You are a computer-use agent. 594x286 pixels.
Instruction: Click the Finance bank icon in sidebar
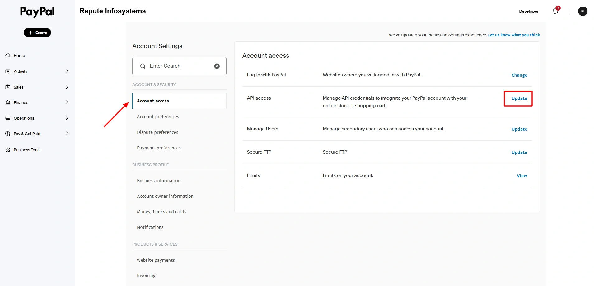[x=8, y=102]
